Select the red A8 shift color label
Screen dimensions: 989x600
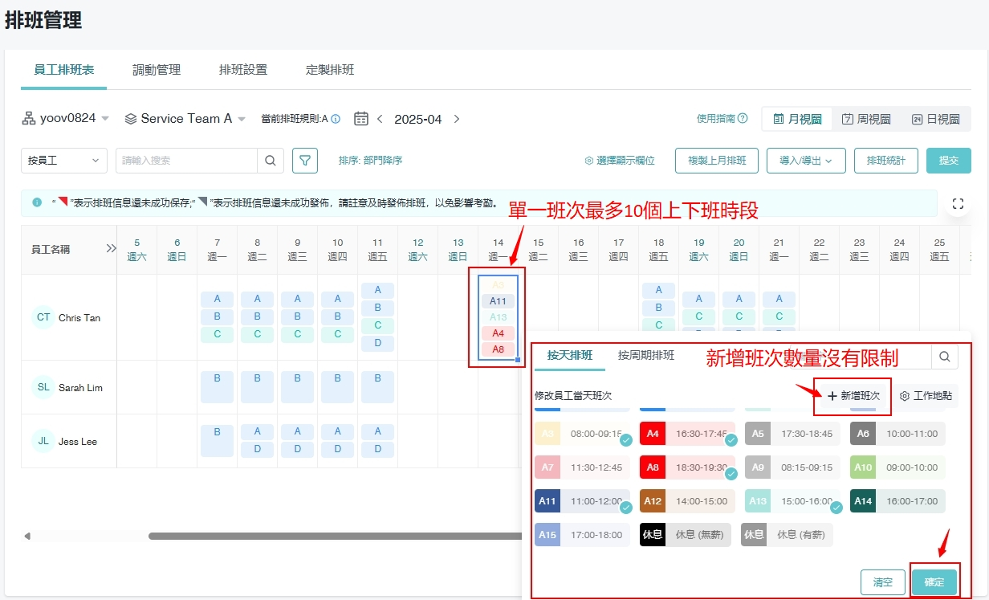coord(653,467)
